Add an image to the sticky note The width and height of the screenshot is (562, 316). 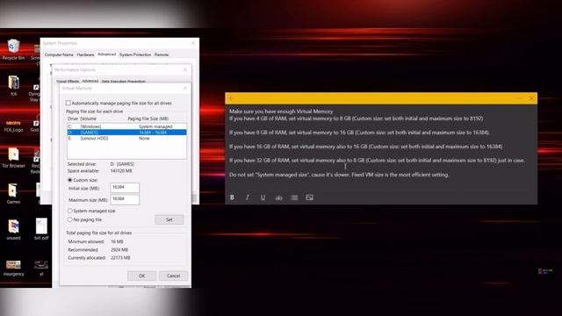[x=309, y=197]
